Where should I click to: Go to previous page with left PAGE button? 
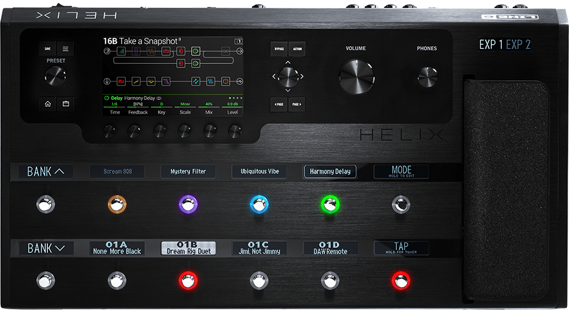pos(279,104)
